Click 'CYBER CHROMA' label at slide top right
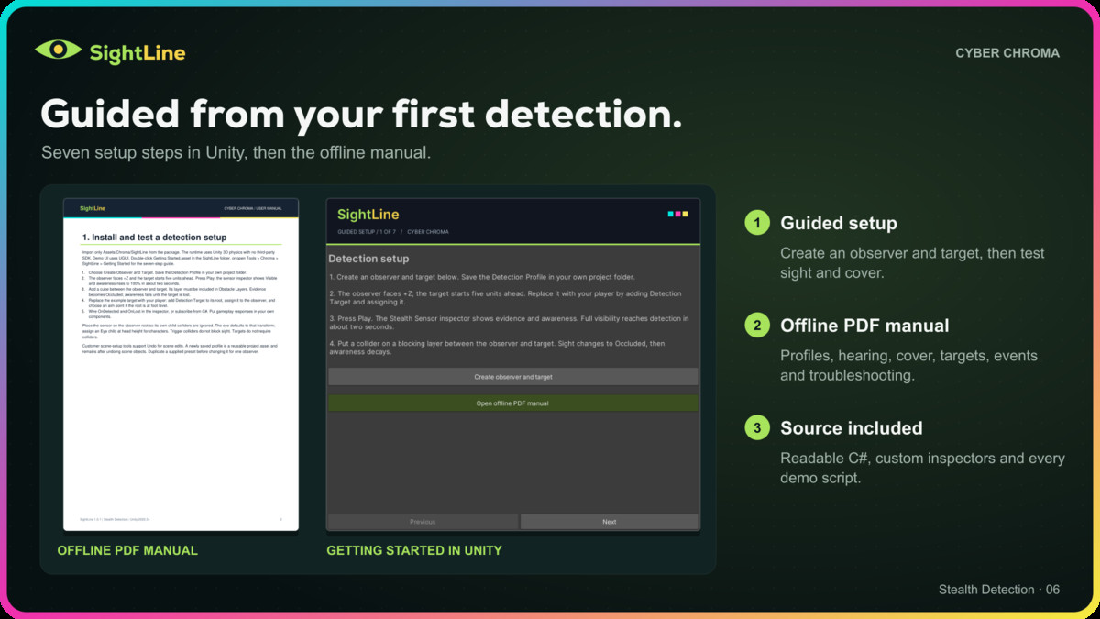 (x=1007, y=53)
